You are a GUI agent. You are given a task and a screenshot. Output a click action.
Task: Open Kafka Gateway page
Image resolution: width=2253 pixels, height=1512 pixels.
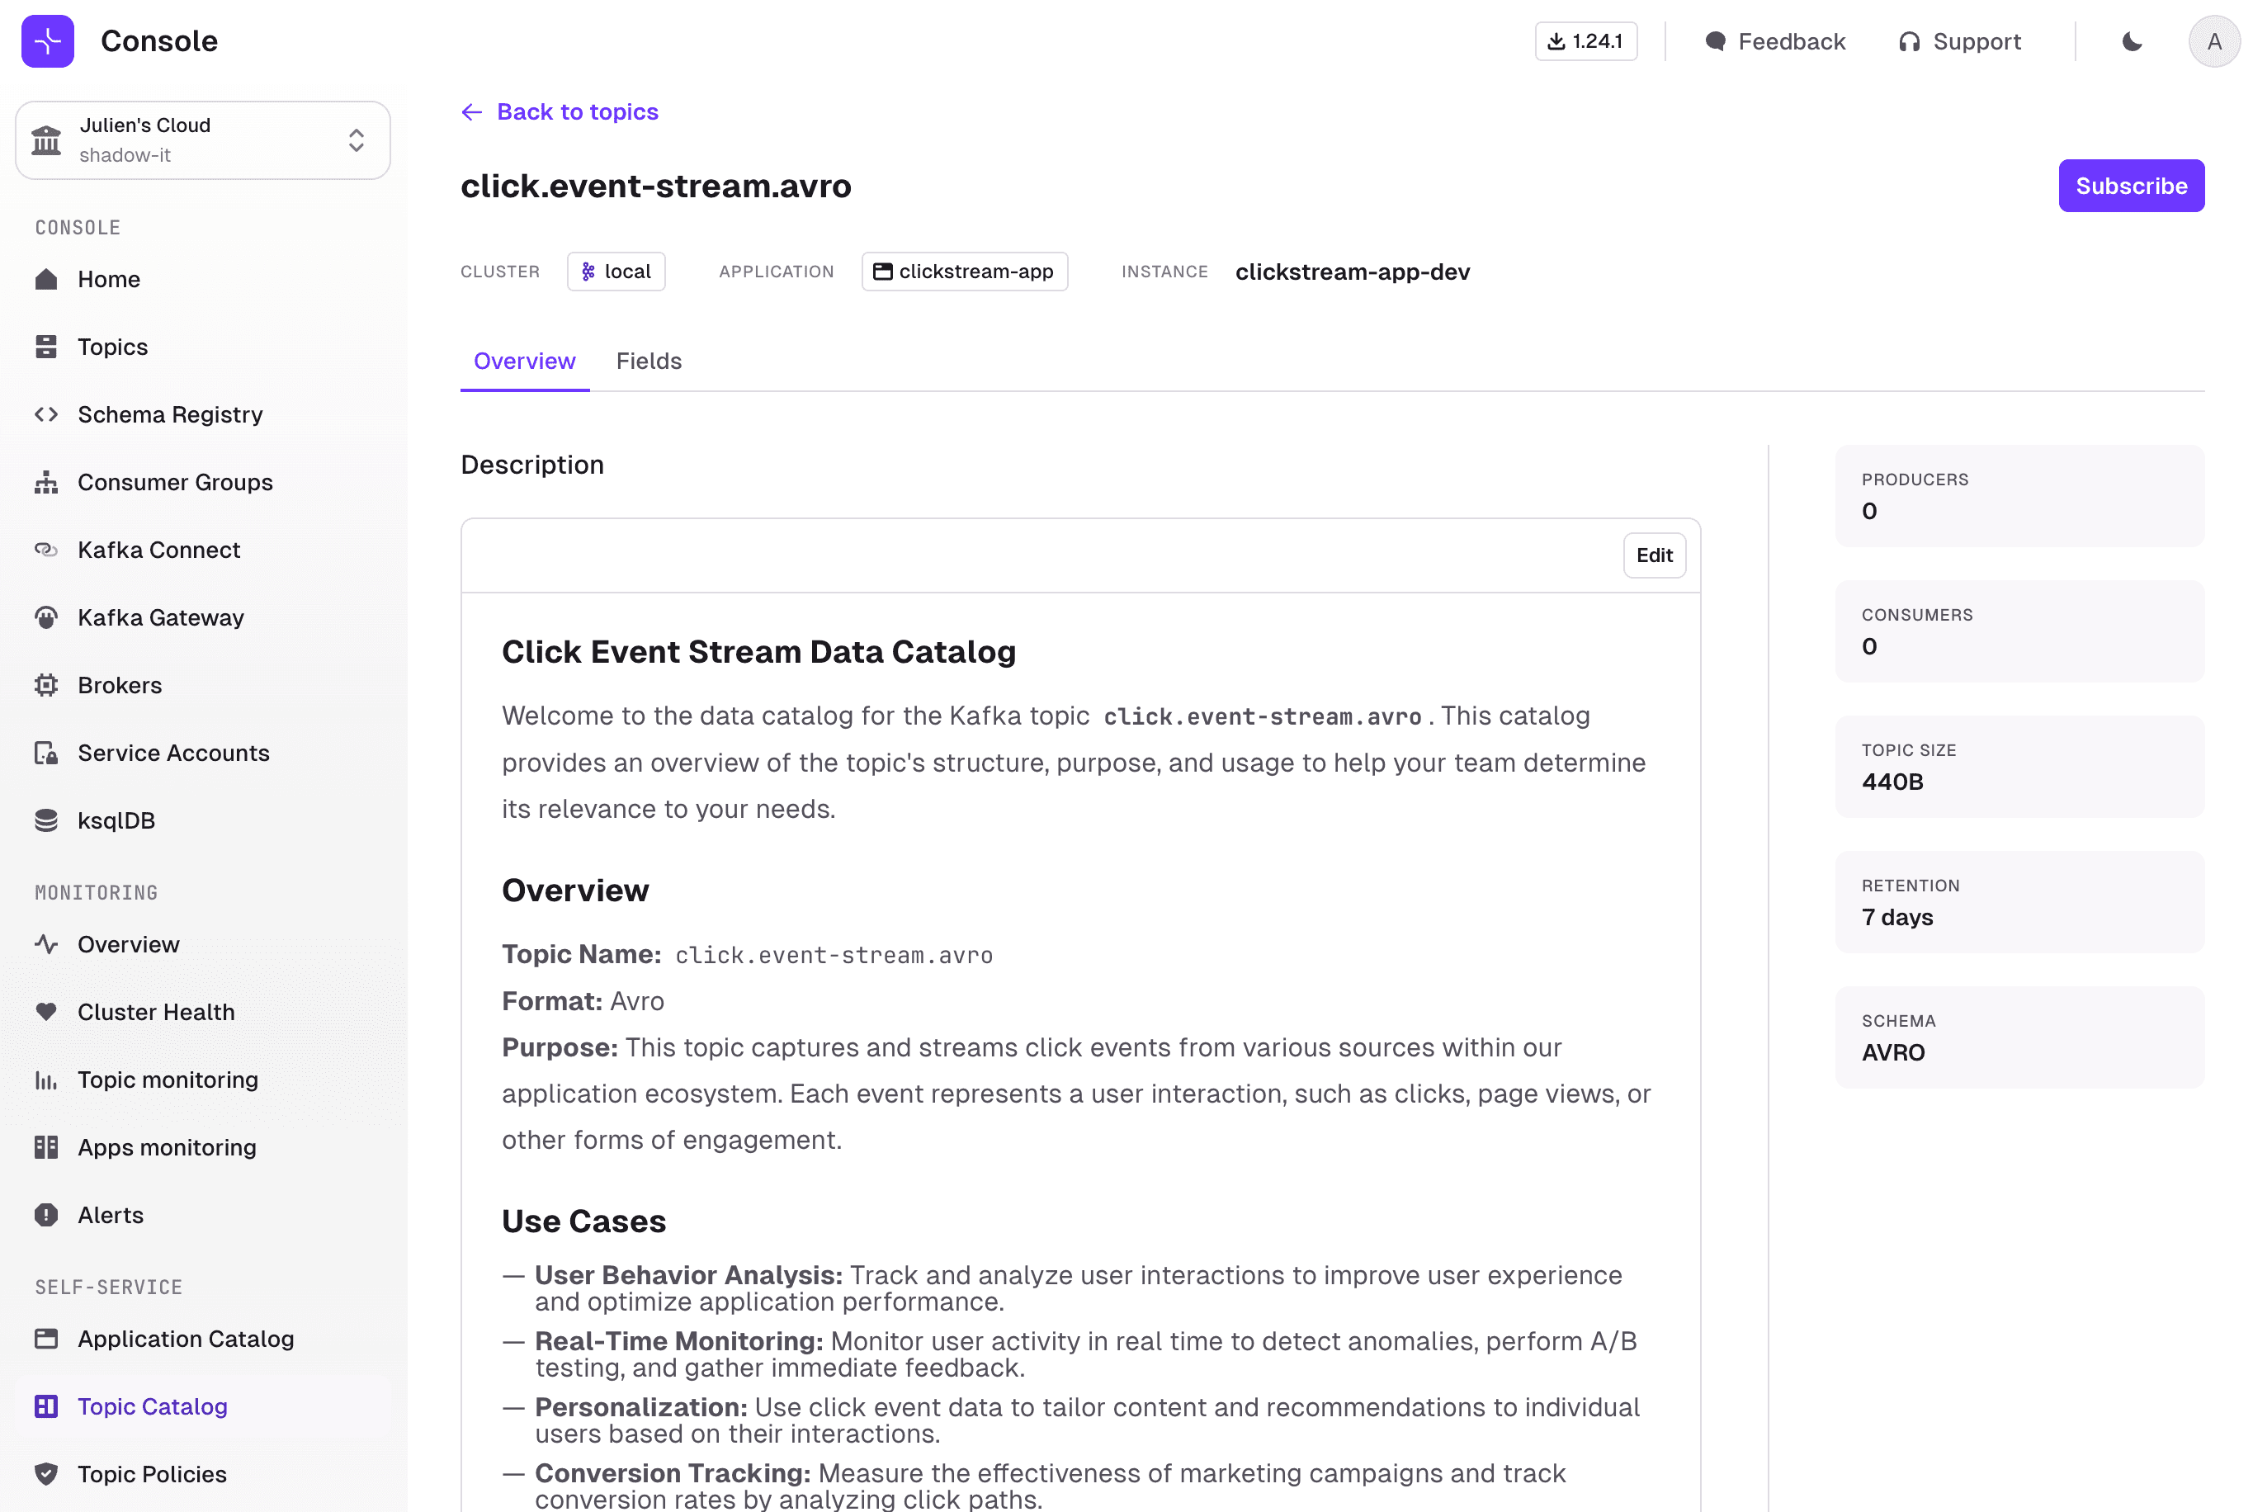pos(160,617)
